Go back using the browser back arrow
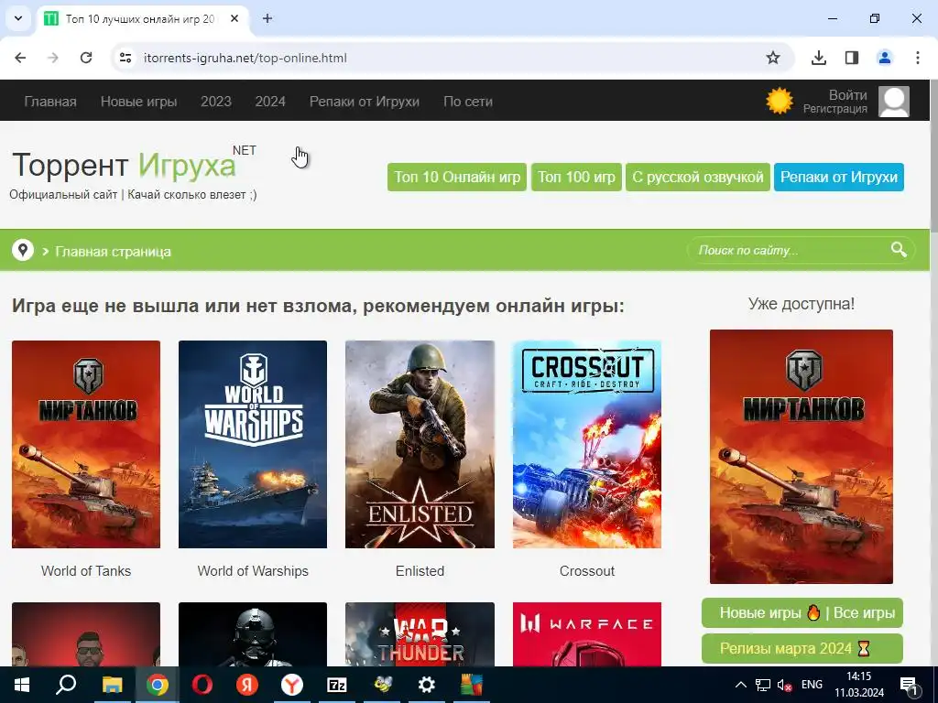938x703 pixels. tap(20, 58)
